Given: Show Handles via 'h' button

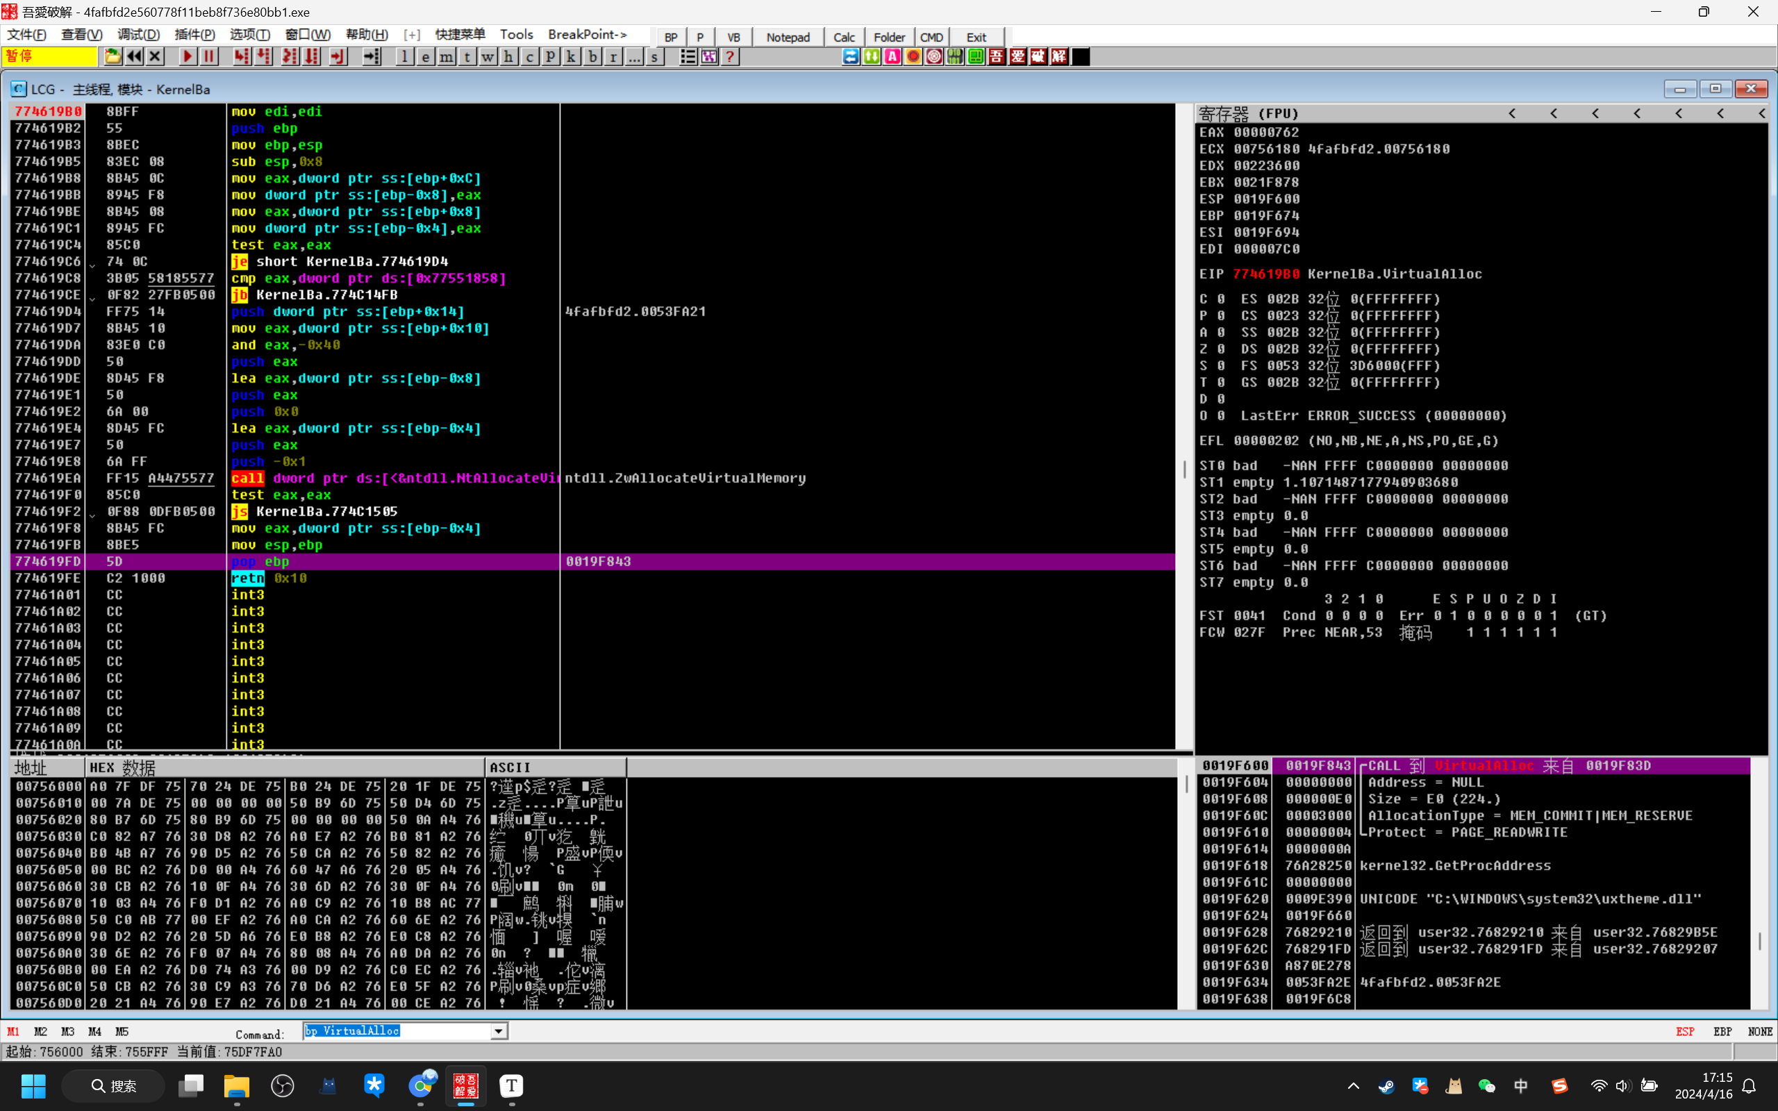Looking at the screenshot, I should [x=508, y=56].
